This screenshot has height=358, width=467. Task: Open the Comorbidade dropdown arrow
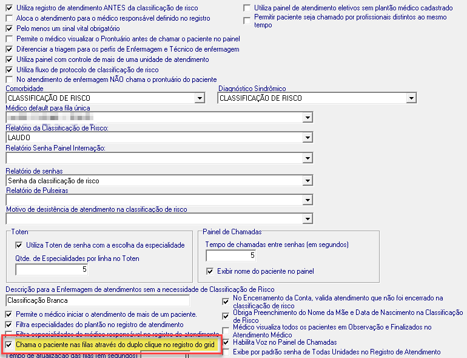[200, 98]
